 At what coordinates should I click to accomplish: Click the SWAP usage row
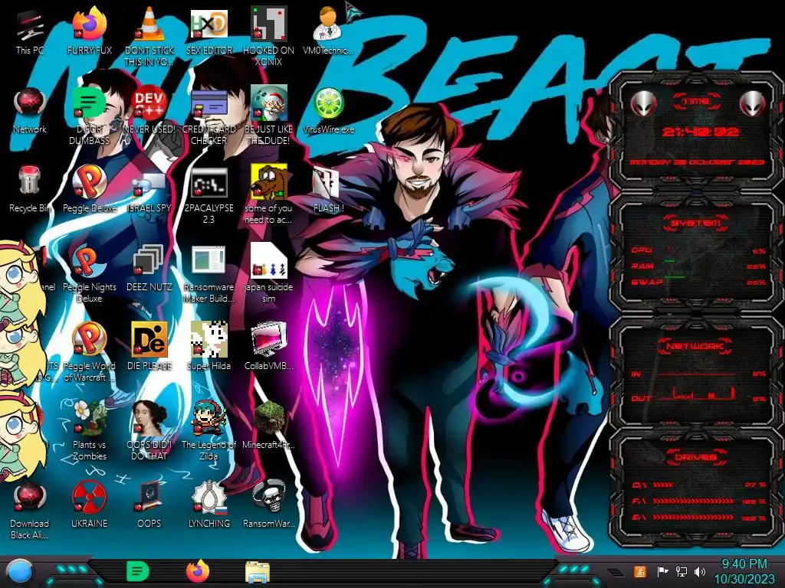(x=698, y=283)
